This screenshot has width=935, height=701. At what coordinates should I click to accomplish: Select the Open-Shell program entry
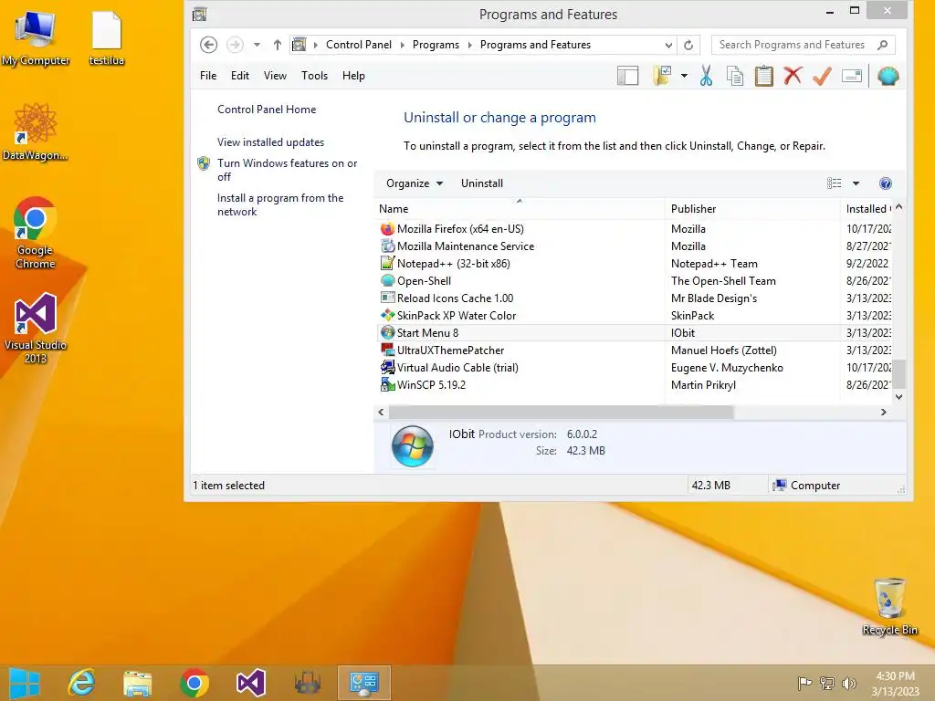pos(636,281)
